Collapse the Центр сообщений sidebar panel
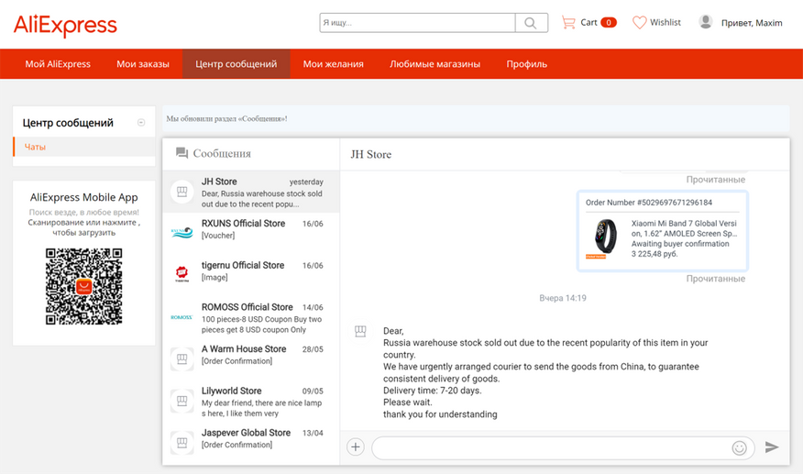This screenshot has width=803, height=474. point(141,123)
